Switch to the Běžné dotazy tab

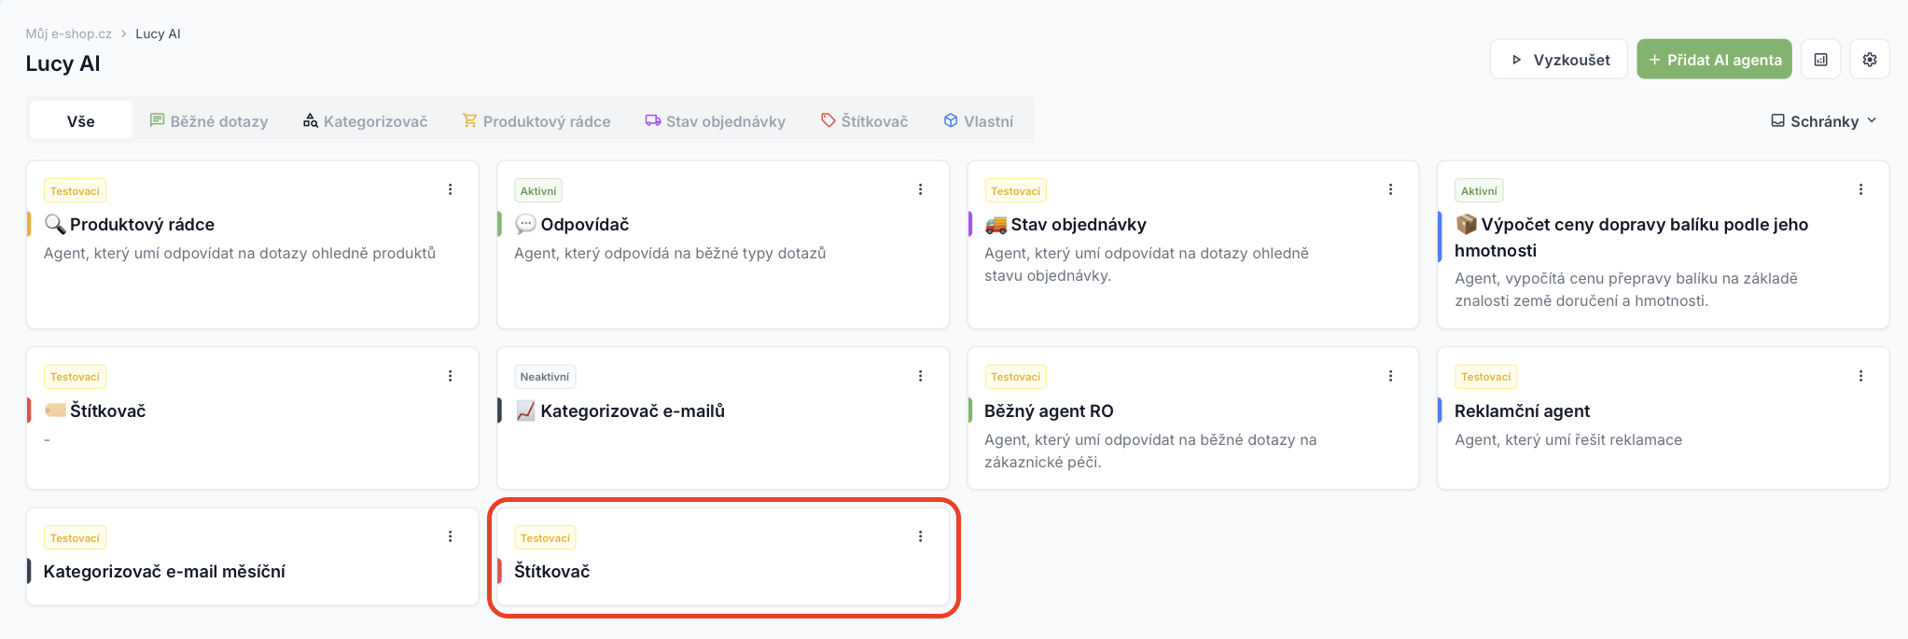tap(209, 121)
